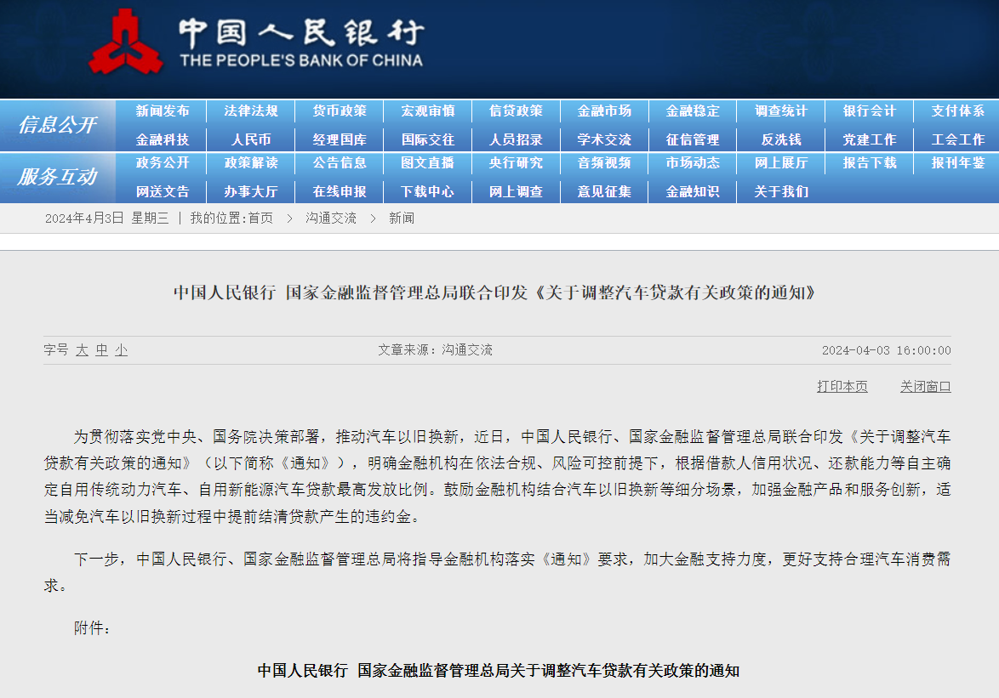Open 在线申报 menu item
This screenshot has height=698, width=999.
pos(340,191)
